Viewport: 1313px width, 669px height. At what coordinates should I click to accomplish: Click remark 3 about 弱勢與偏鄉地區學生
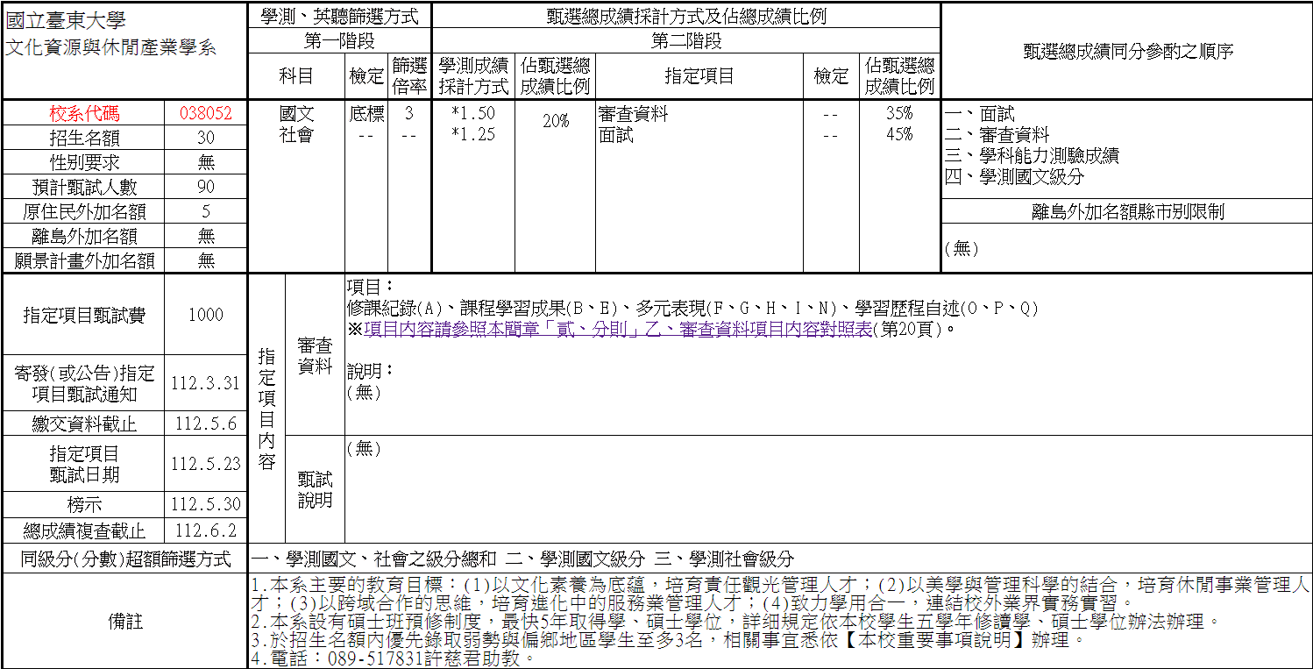click(x=669, y=640)
